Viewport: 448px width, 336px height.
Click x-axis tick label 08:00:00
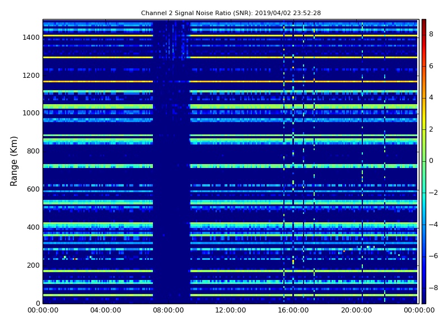(169, 310)
